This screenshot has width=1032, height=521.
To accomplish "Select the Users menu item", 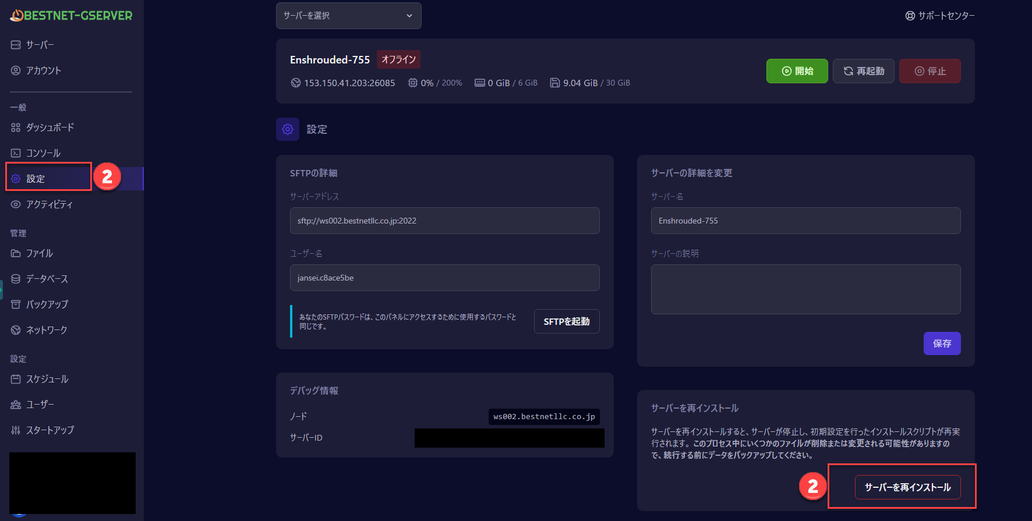I will pos(40,405).
